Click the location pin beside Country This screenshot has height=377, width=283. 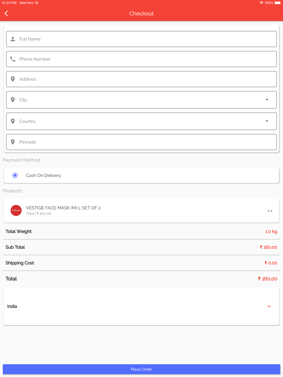(13, 121)
